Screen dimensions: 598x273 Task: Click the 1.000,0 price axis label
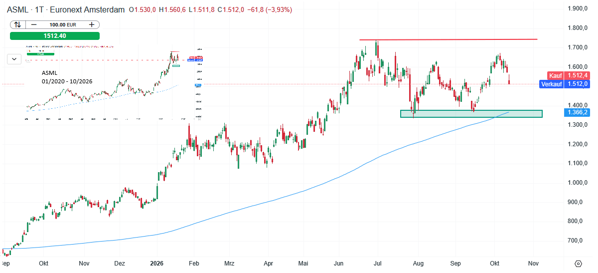click(x=578, y=183)
